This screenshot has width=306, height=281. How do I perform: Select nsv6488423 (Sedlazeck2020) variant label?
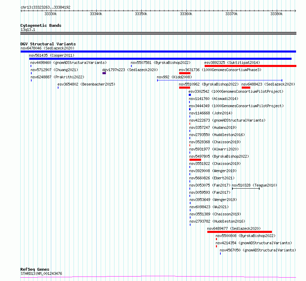268,84
